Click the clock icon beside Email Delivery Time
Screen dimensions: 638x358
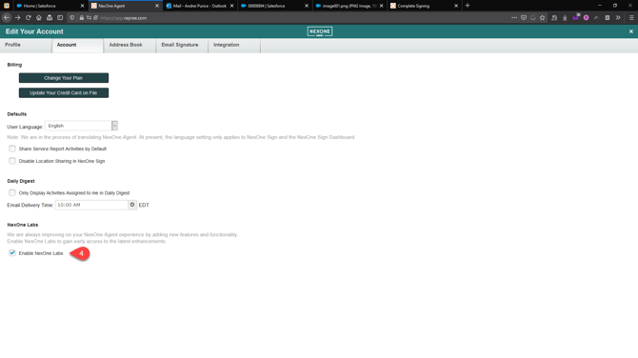click(132, 205)
